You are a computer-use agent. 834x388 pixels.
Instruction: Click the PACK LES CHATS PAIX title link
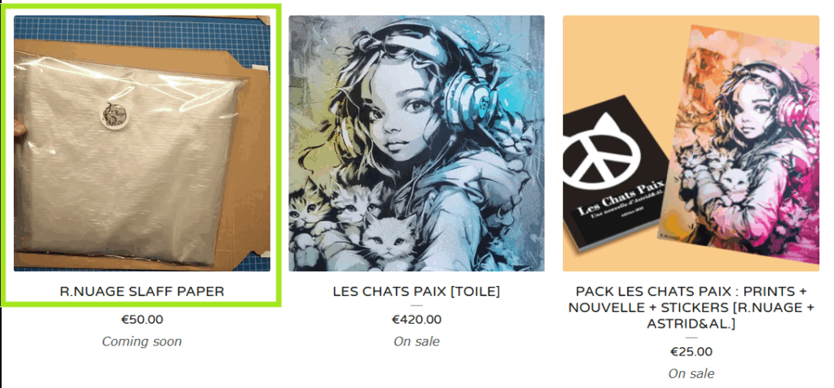691,307
